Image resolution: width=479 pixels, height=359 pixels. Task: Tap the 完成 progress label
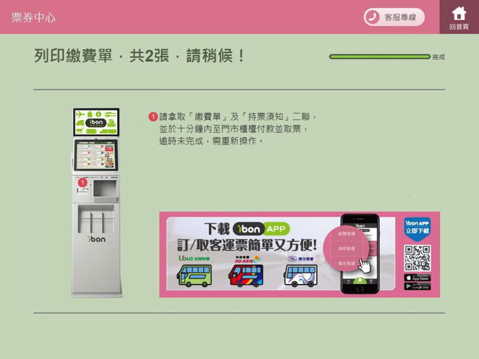click(438, 57)
